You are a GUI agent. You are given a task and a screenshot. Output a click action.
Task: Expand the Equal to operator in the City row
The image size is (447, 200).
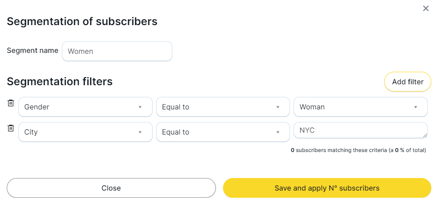pos(223,132)
